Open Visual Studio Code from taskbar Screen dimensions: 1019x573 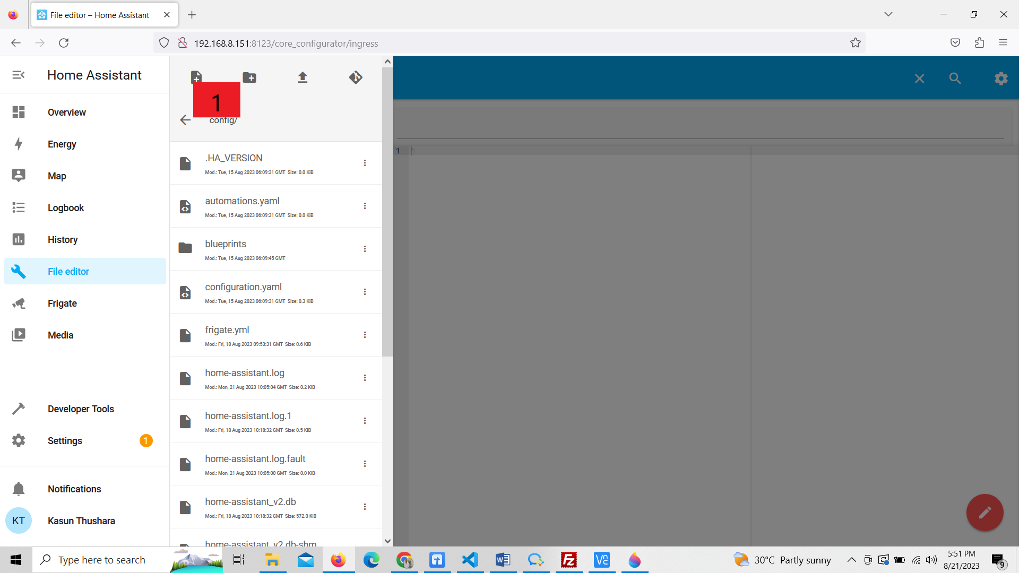(x=470, y=560)
